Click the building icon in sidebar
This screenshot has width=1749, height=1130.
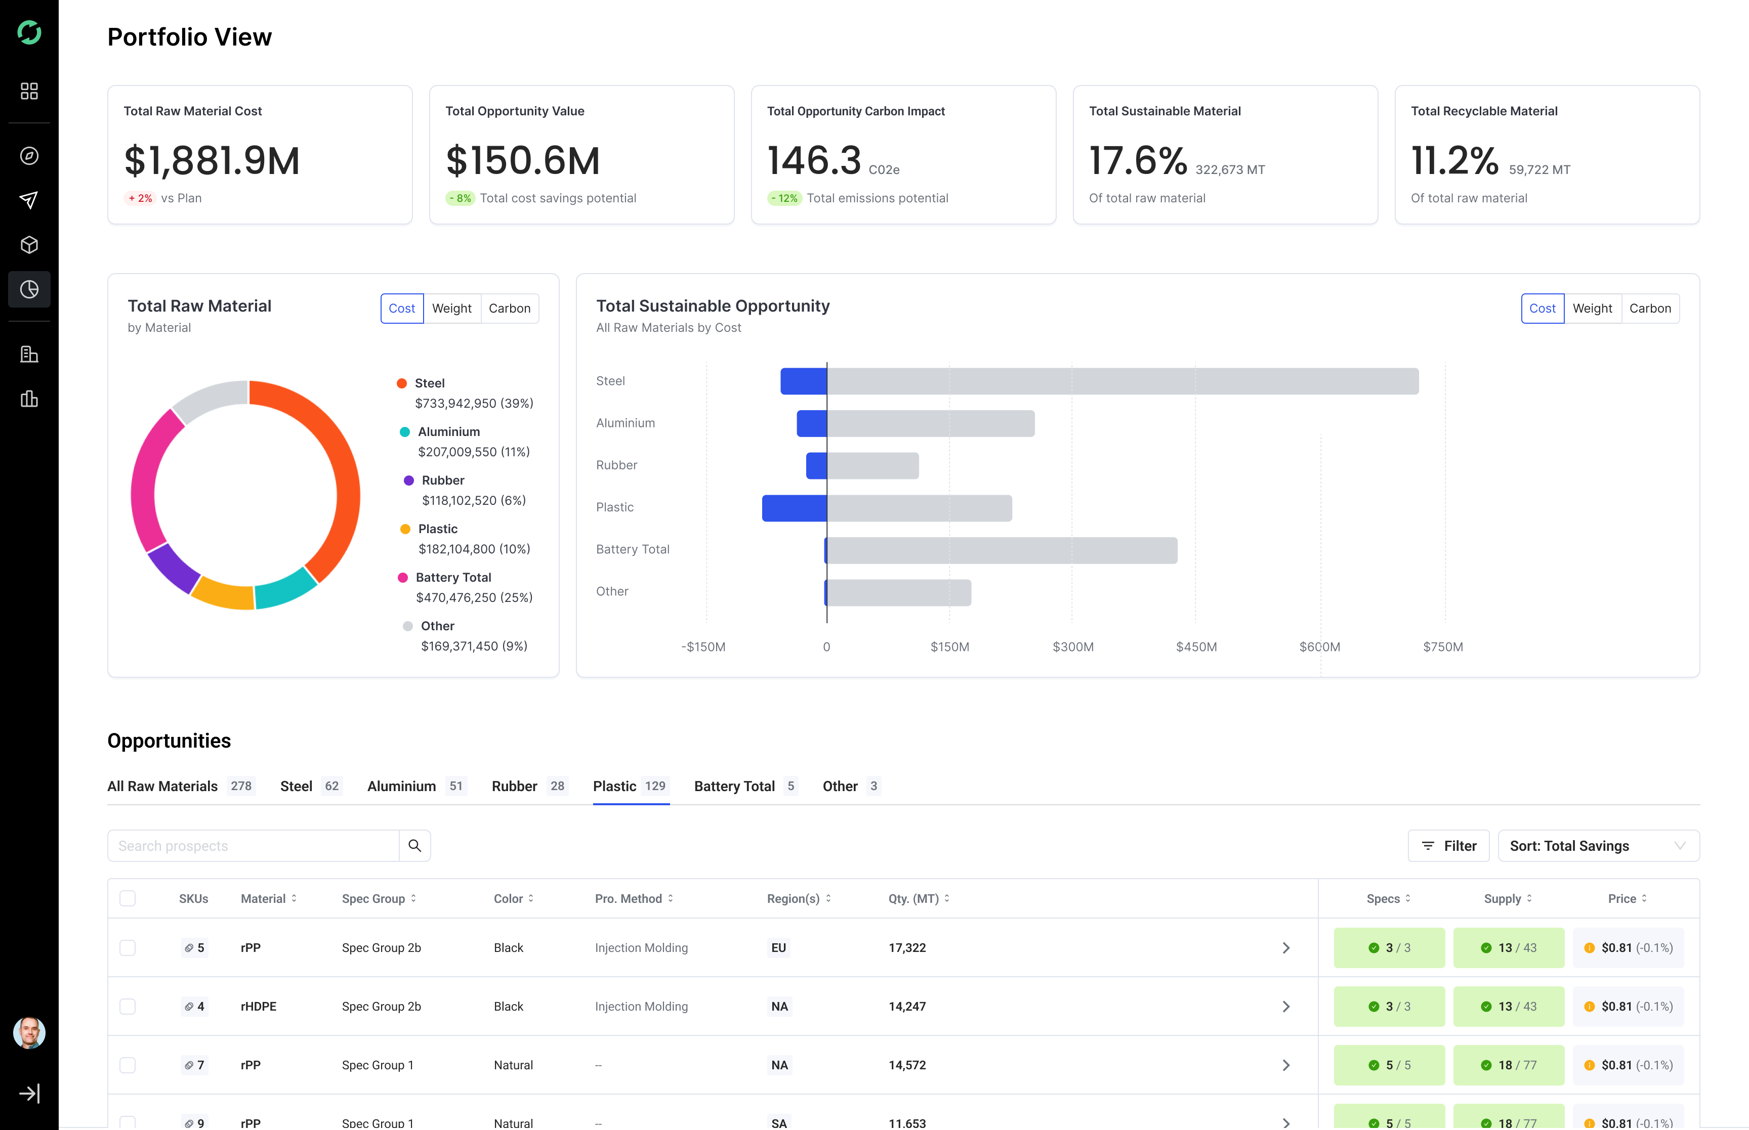click(x=29, y=355)
